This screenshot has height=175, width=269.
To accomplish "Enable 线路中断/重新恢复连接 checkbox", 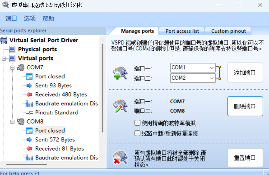I will click(138, 133).
